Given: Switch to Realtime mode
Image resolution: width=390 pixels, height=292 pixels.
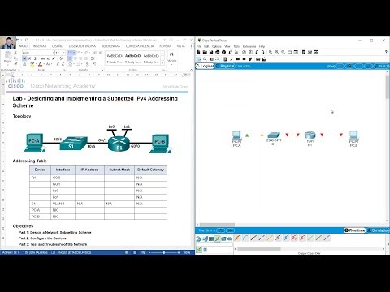Looking at the screenshot, I should pos(354,230).
